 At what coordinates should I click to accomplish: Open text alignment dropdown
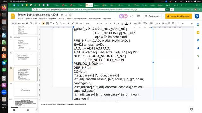tap(145, 23)
